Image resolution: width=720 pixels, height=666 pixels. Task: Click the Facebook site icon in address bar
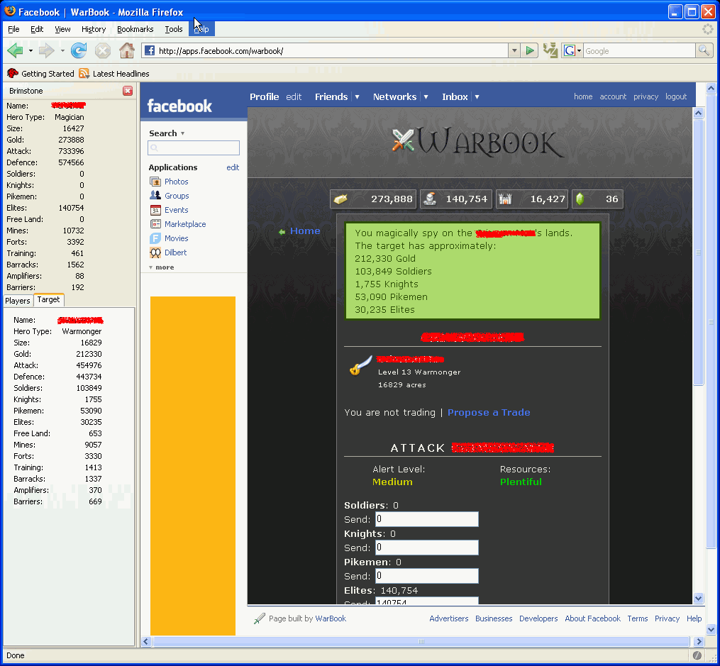(x=150, y=50)
